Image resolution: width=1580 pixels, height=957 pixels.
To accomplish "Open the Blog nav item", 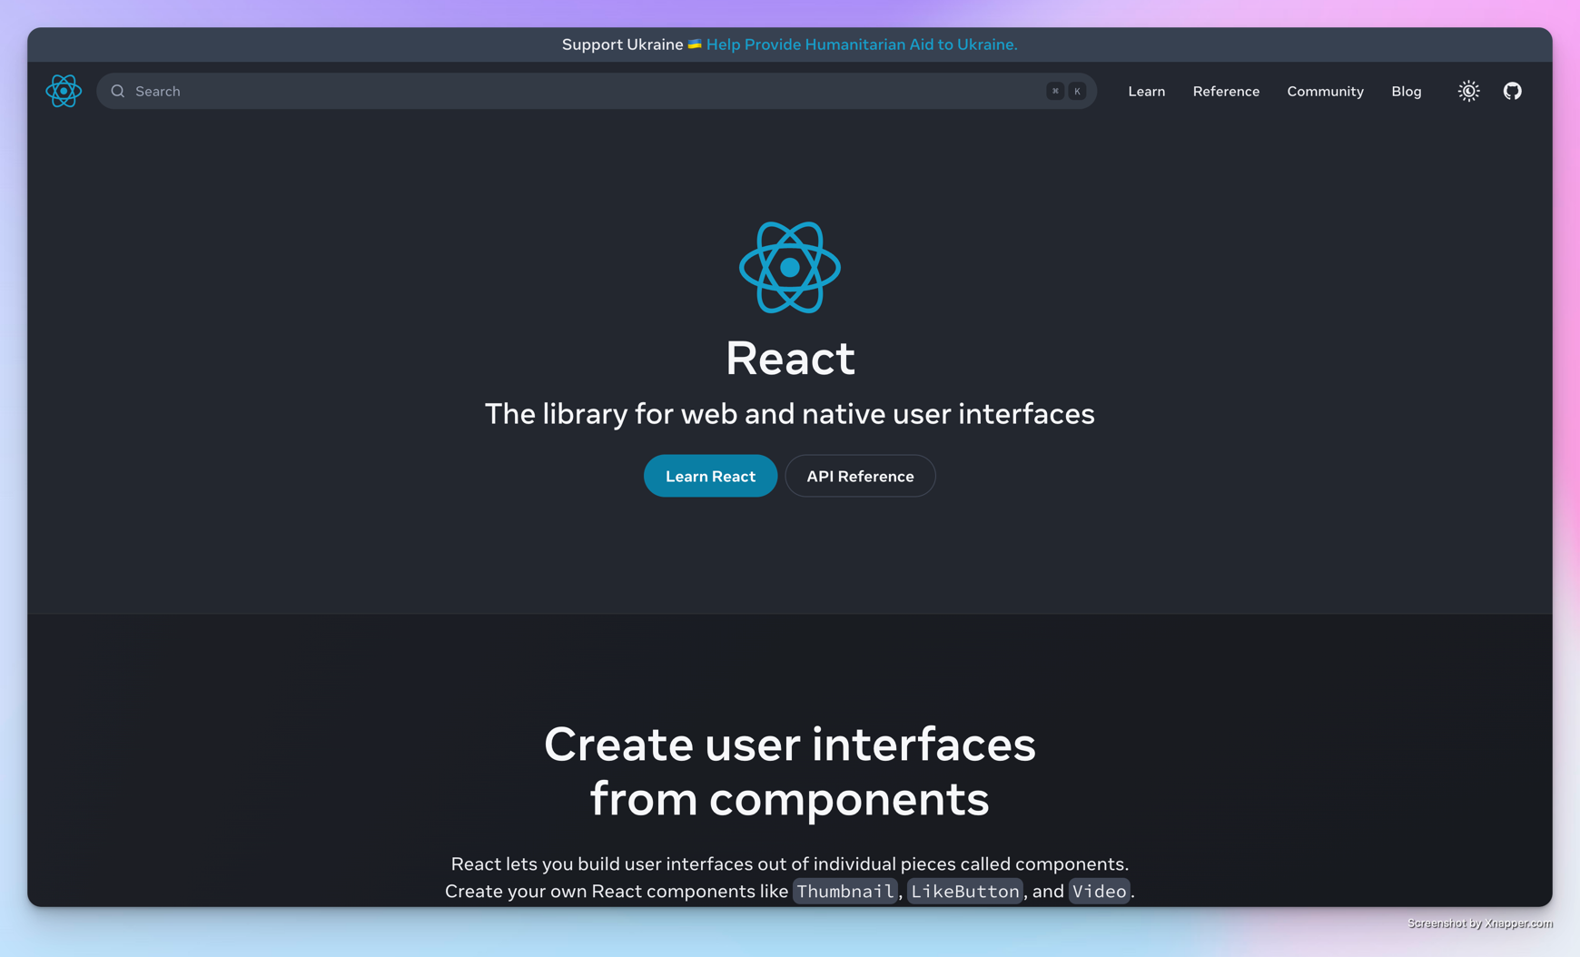I will click(1407, 91).
